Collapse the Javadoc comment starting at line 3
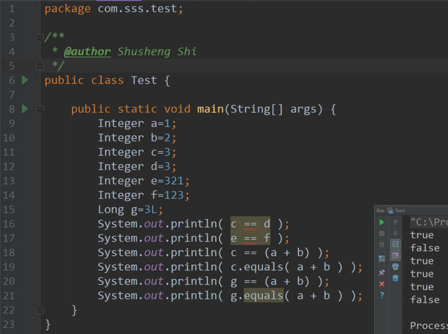 coord(40,37)
